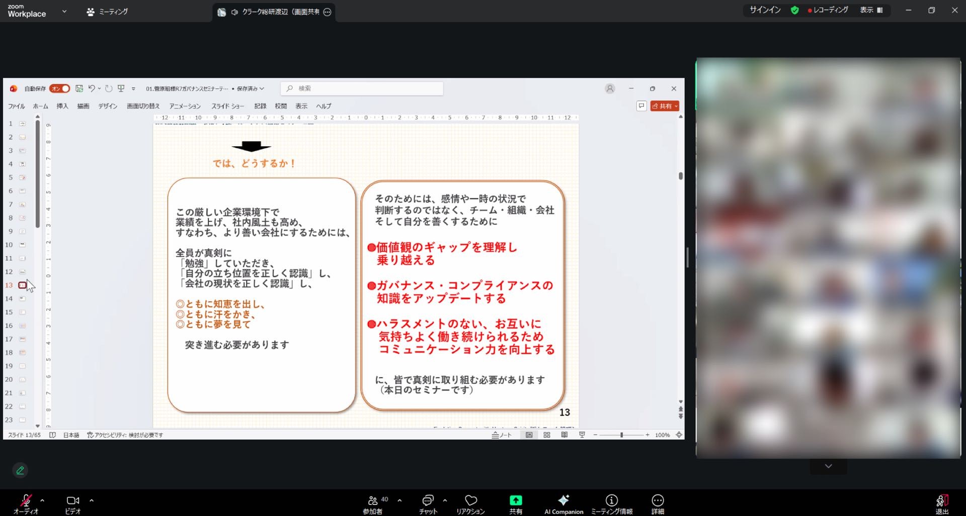Click the PowerPoint search box
The height and width of the screenshot is (516, 966).
tap(362, 88)
